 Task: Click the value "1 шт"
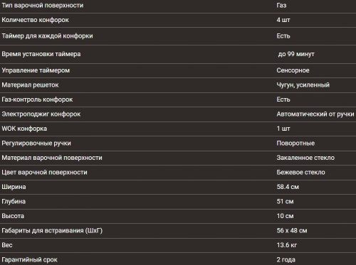coord(283,129)
